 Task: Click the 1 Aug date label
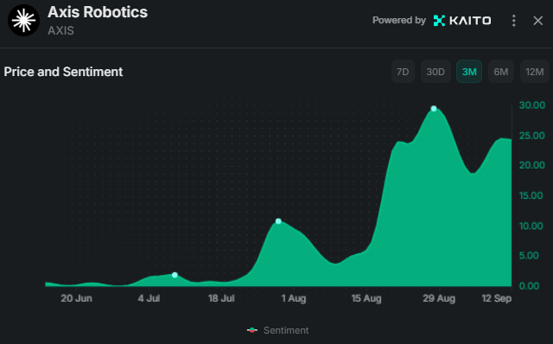pos(294,298)
